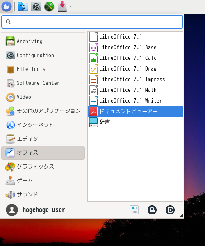The height and width of the screenshot is (246, 205).
Task: Launch the 辞書 dictionary app
Action: click(135, 122)
